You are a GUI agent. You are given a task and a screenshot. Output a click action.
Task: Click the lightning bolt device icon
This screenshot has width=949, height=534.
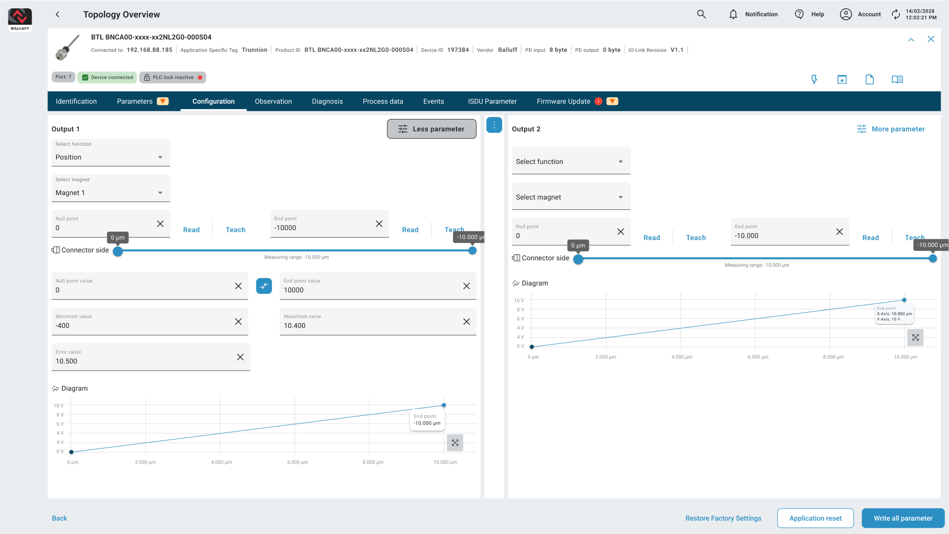[814, 80]
